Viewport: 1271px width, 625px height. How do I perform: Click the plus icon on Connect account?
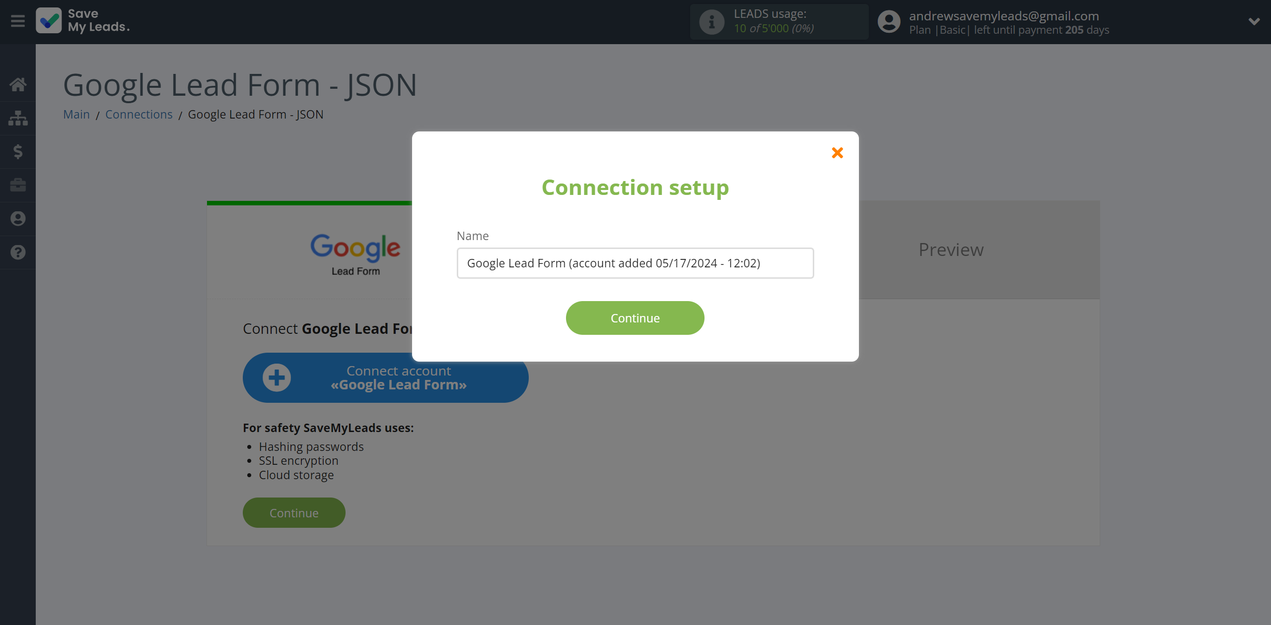[x=277, y=377]
